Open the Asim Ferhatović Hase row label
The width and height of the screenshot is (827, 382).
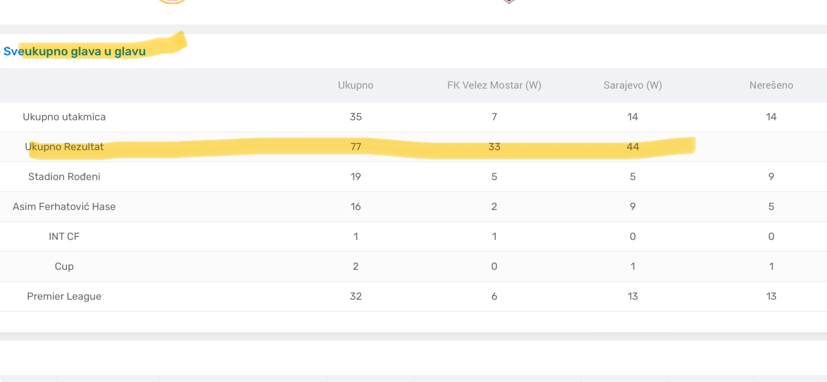pyautogui.click(x=64, y=206)
